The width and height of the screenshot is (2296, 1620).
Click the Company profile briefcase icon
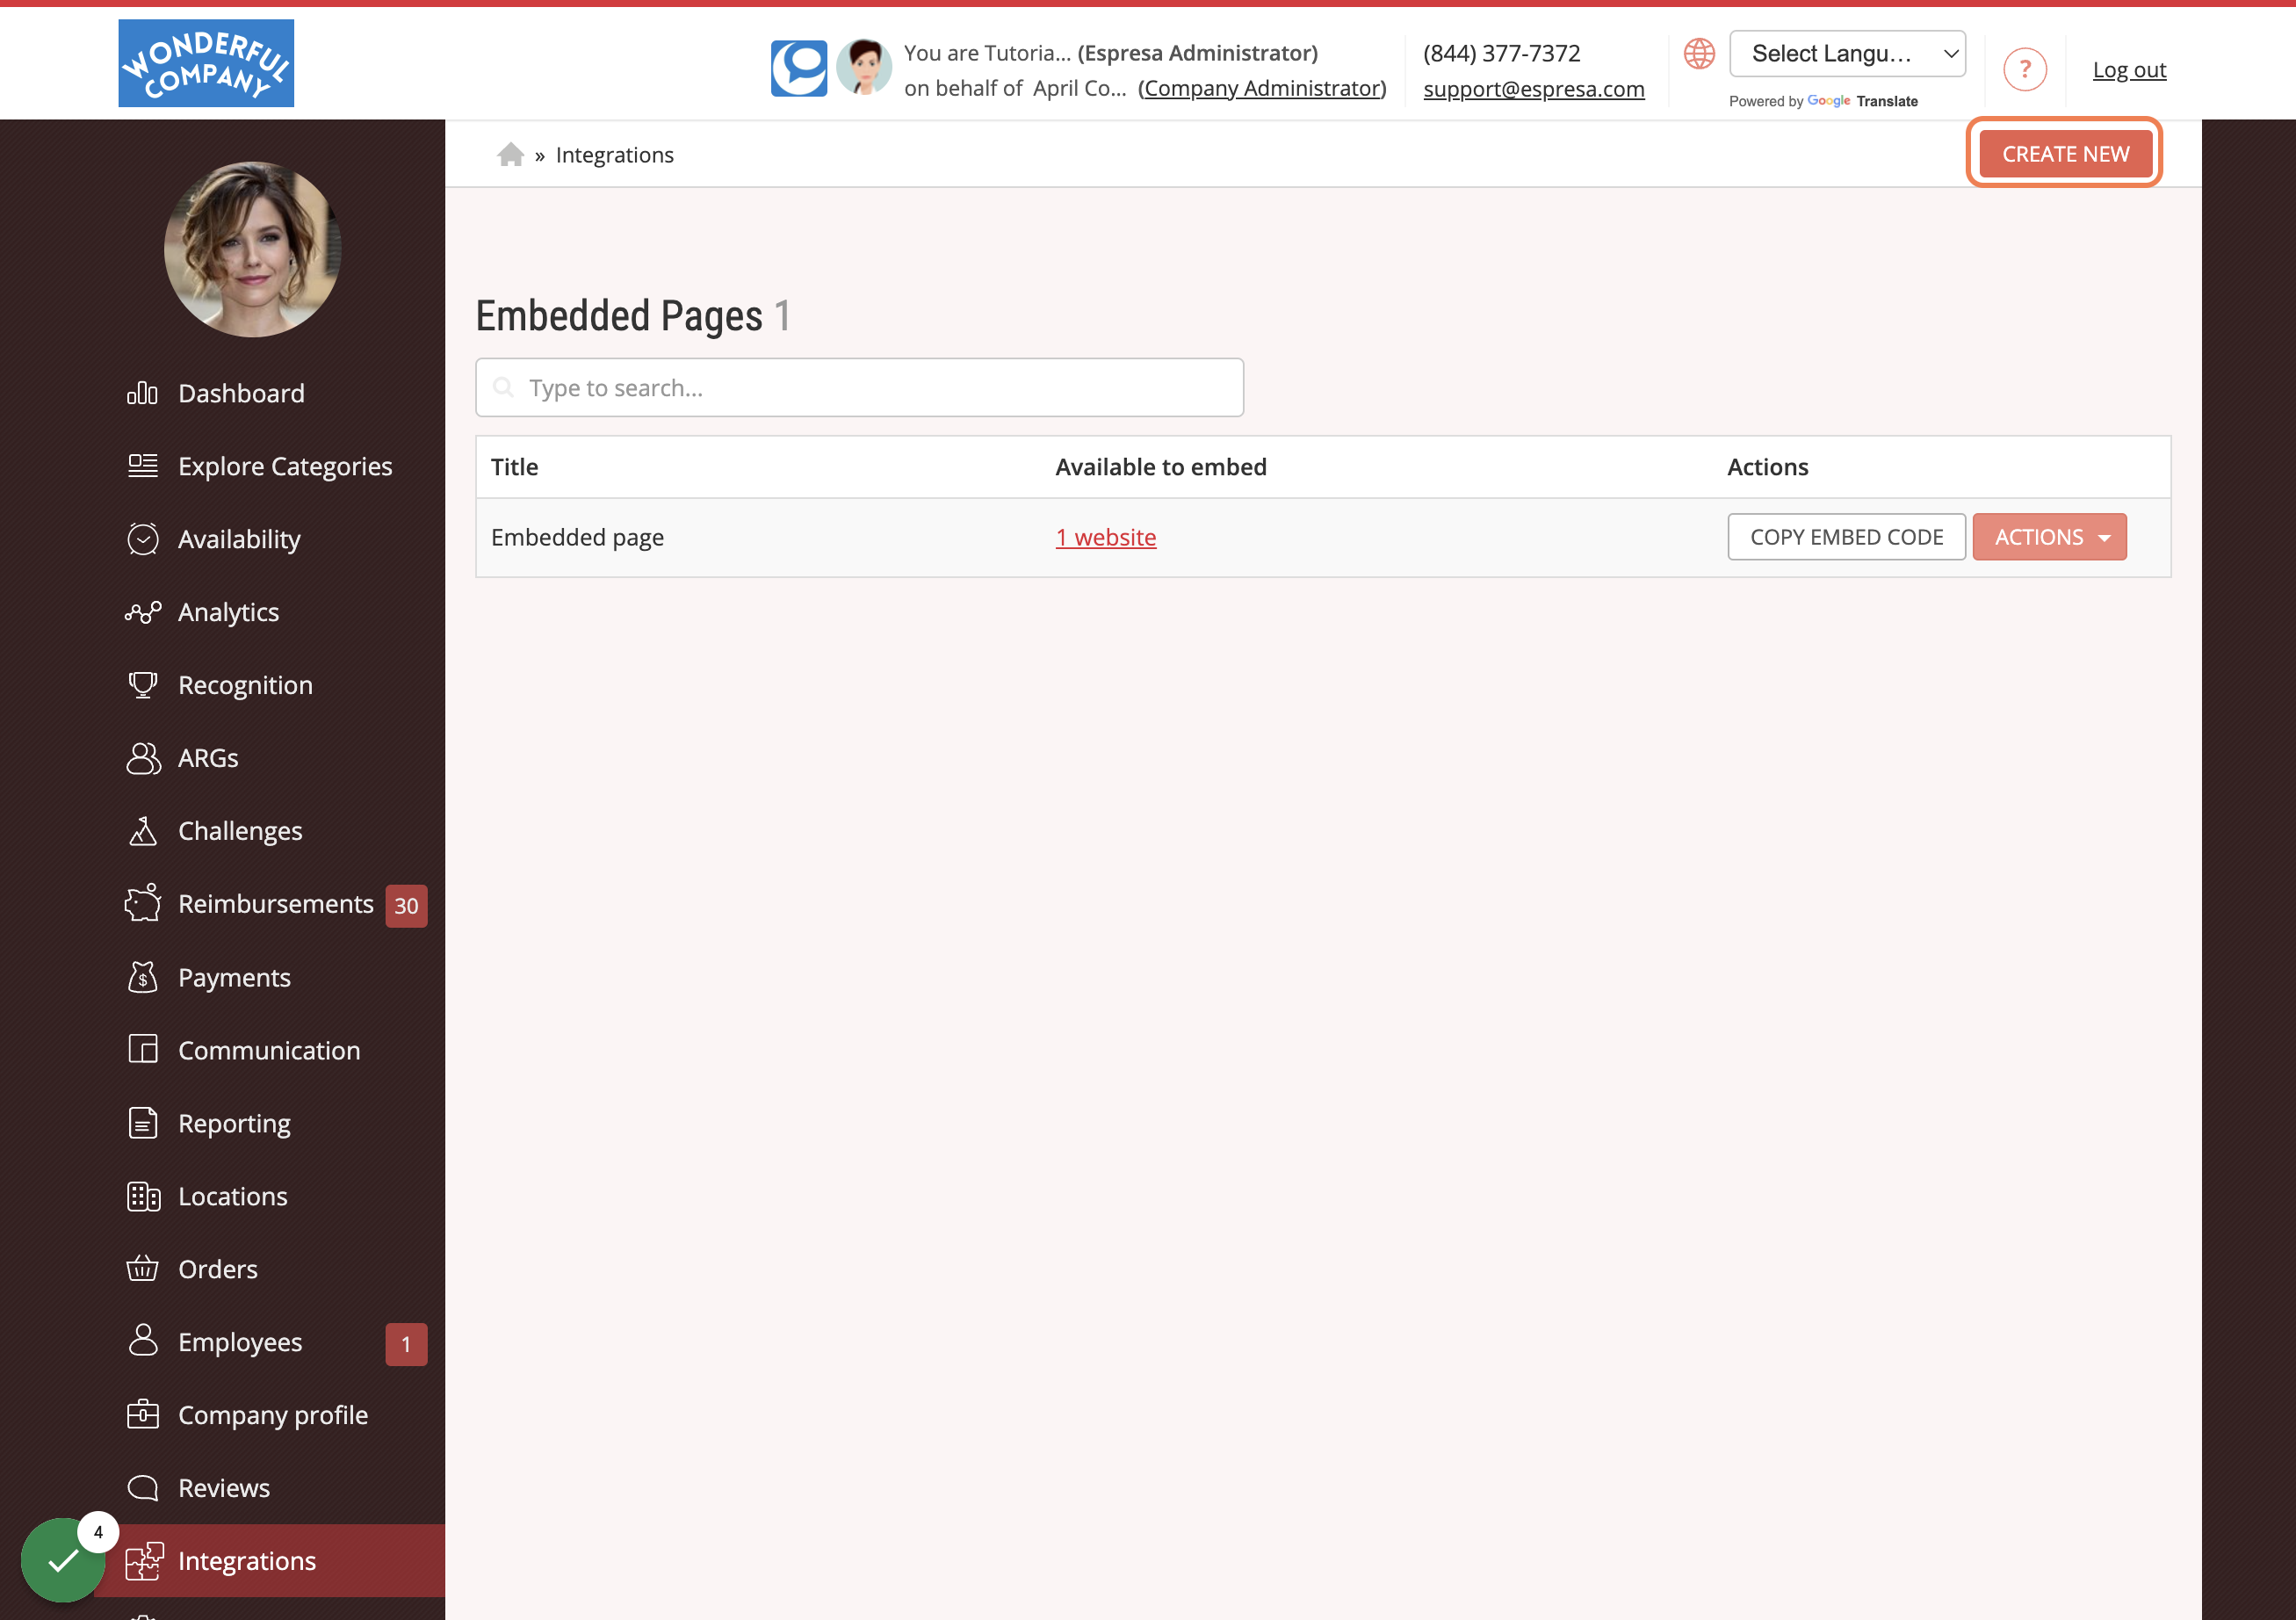click(142, 1414)
